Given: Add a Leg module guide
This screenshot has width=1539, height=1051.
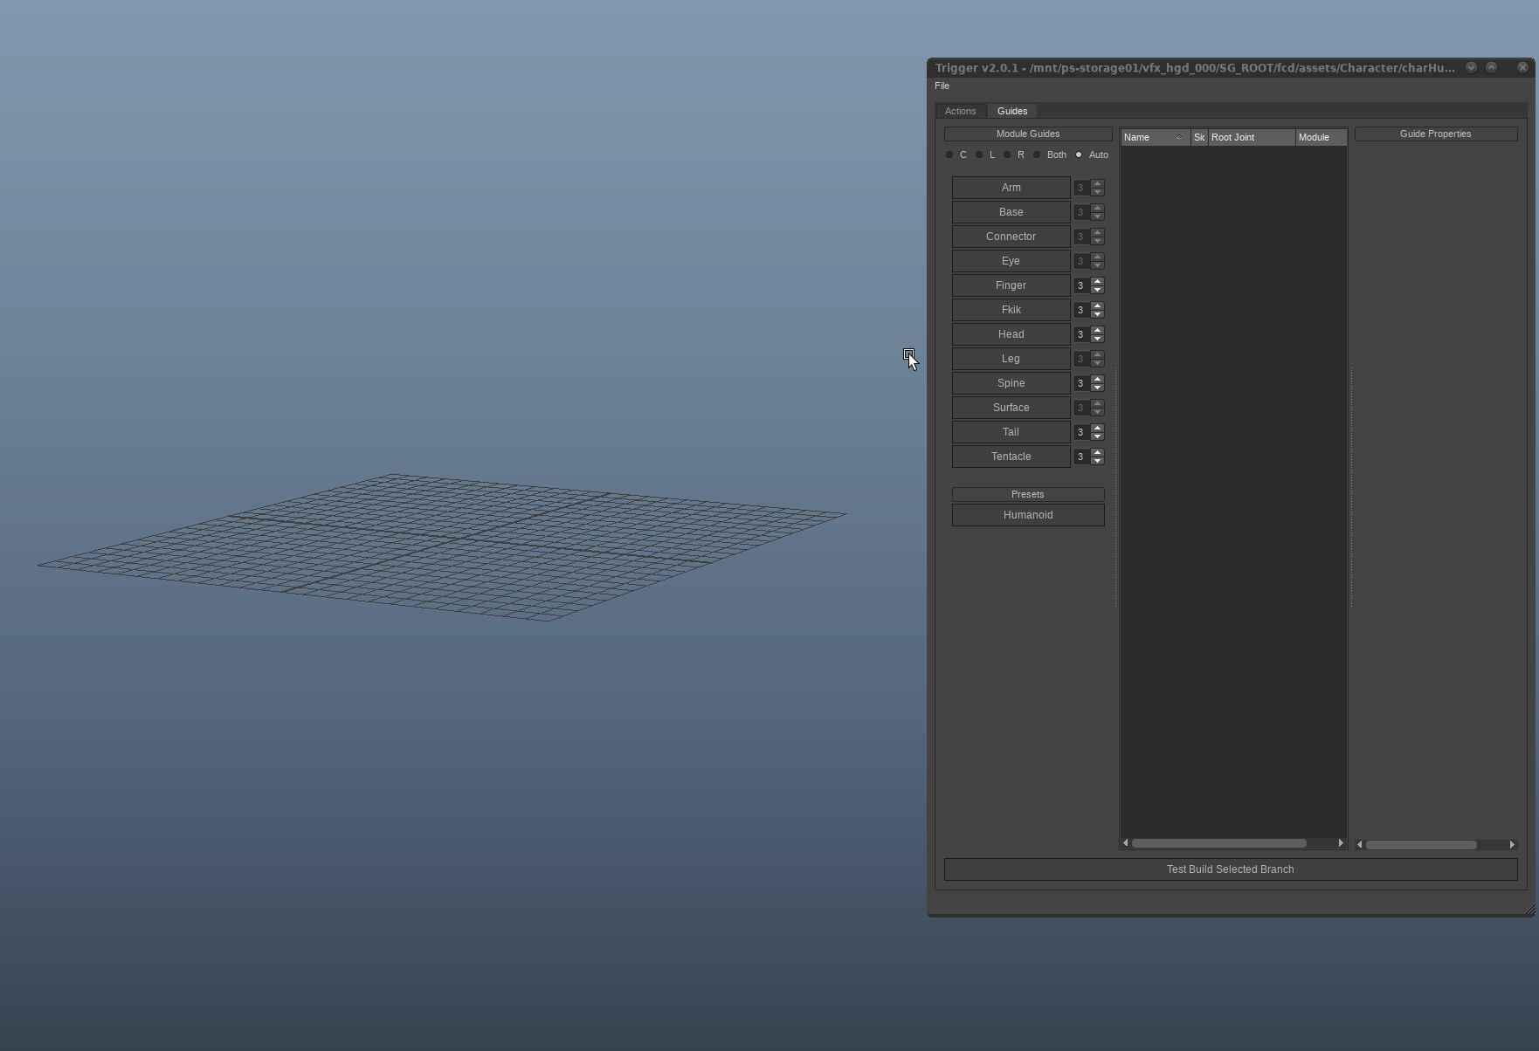Looking at the screenshot, I should (1011, 359).
